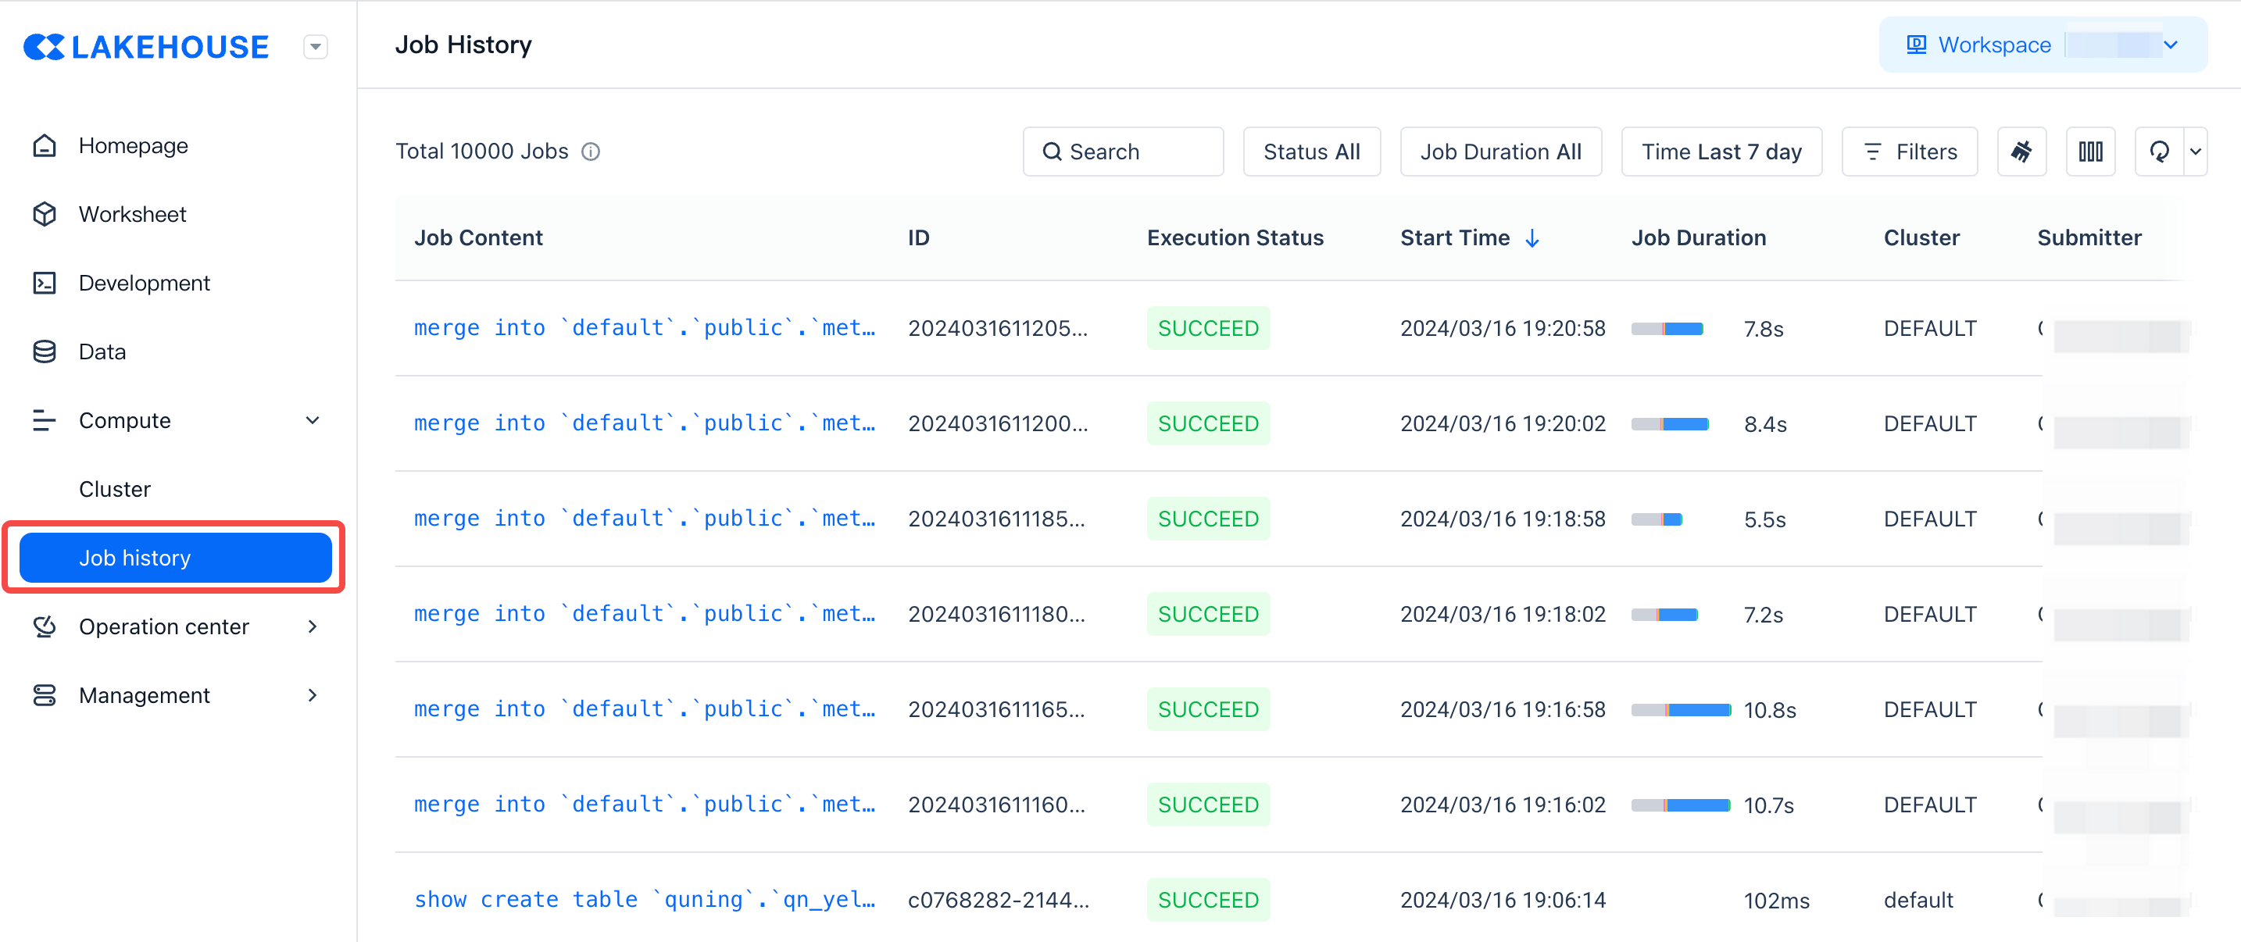Open the column settings icon

click(2089, 152)
